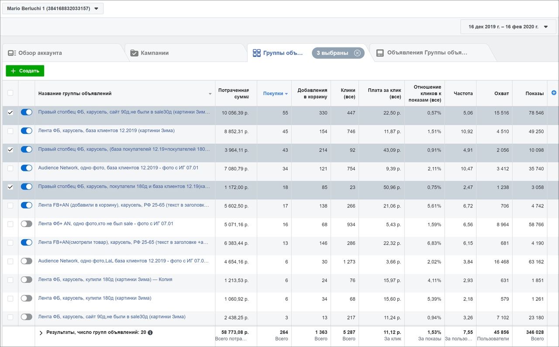Turn on 'Audience Network, одно фото,LaL' ad set
Image resolution: width=559 pixels, height=347 pixels.
[27, 261]
